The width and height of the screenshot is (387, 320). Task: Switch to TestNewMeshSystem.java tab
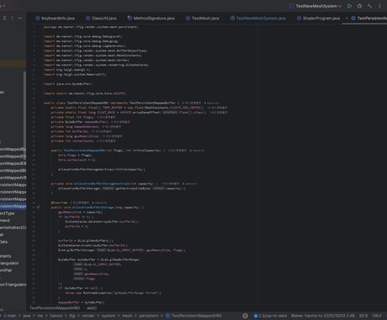coord(258,19)
